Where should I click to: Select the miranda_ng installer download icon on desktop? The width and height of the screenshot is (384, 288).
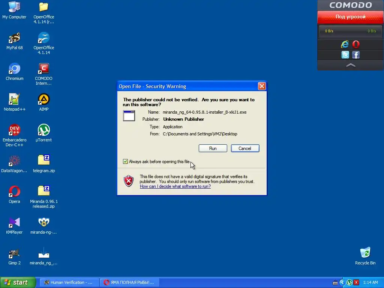[x=43, y=256]
